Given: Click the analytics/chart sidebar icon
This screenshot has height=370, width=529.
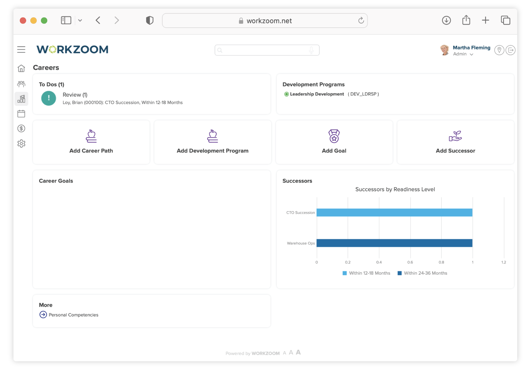Looking at the screenshot, I should pos(22,99).
